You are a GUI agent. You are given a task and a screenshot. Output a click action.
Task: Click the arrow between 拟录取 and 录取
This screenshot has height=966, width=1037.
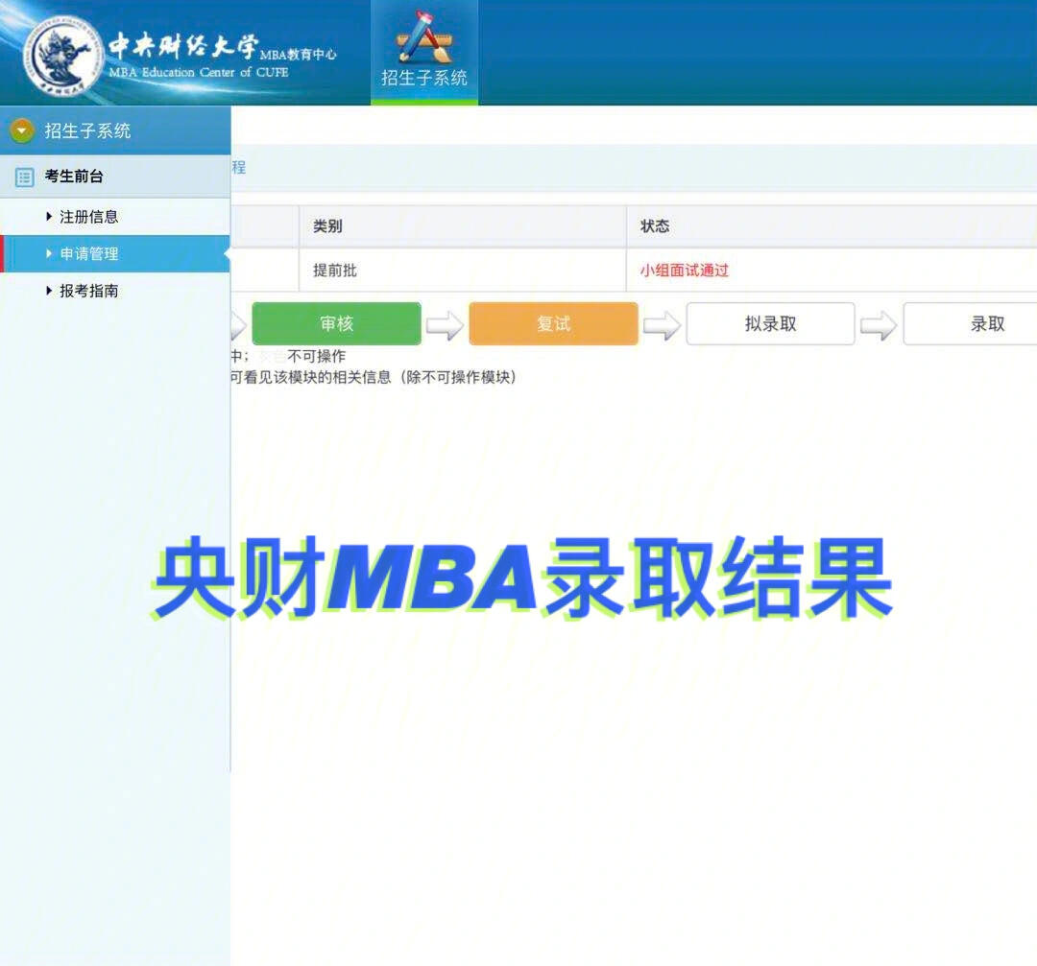pyautogui.click(x=879, y=325)
